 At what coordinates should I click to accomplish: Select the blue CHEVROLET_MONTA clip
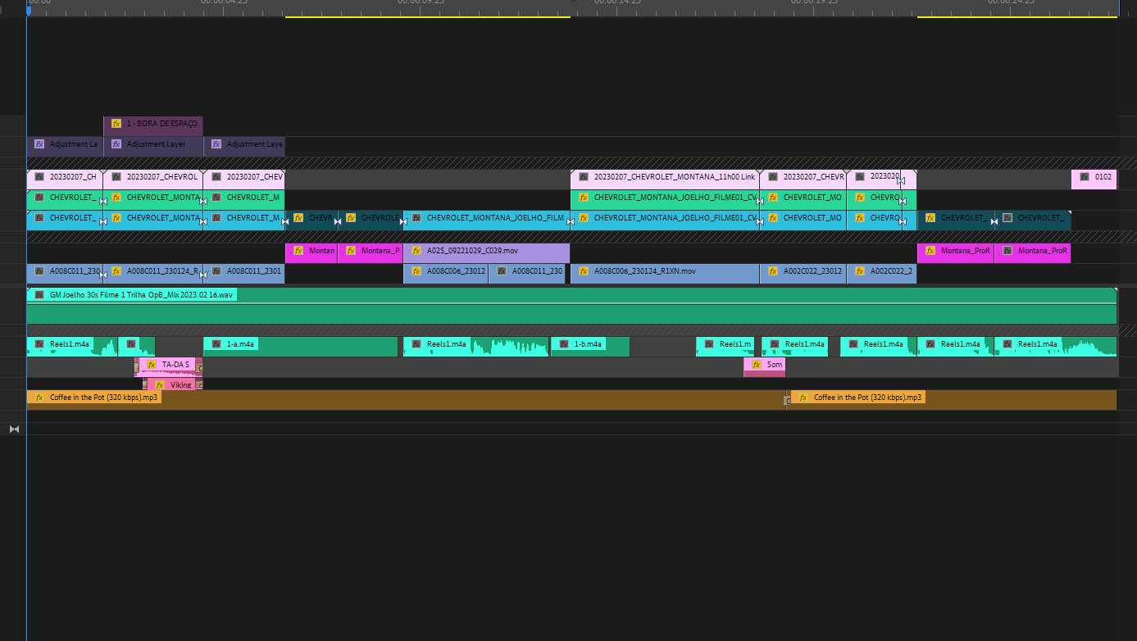(153, 220)
